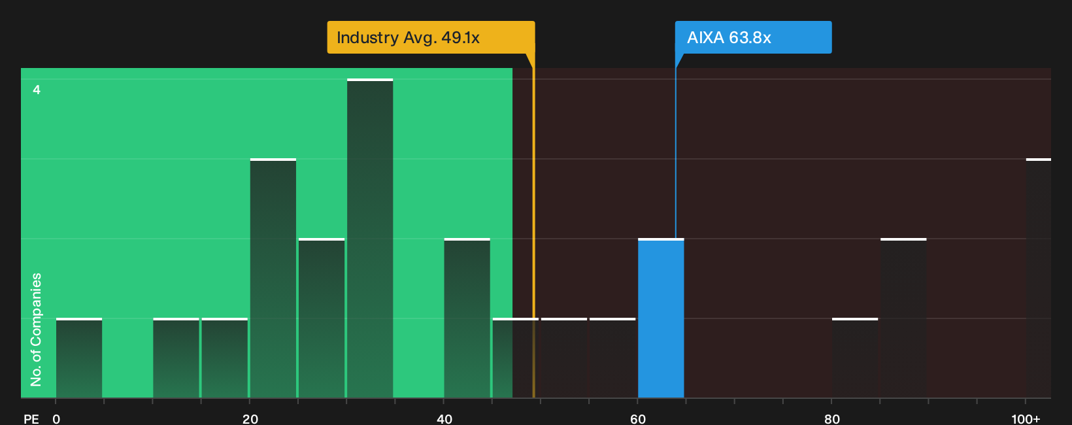Click the '100+' axis label

pyautogui.click(x=1026, y=419)
